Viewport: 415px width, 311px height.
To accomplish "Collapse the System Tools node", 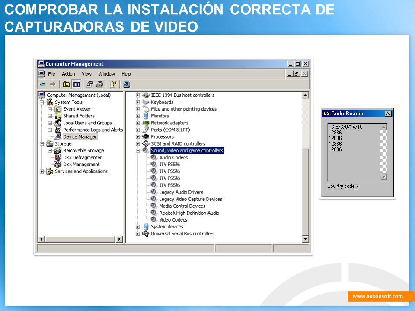I will (41, 102).
